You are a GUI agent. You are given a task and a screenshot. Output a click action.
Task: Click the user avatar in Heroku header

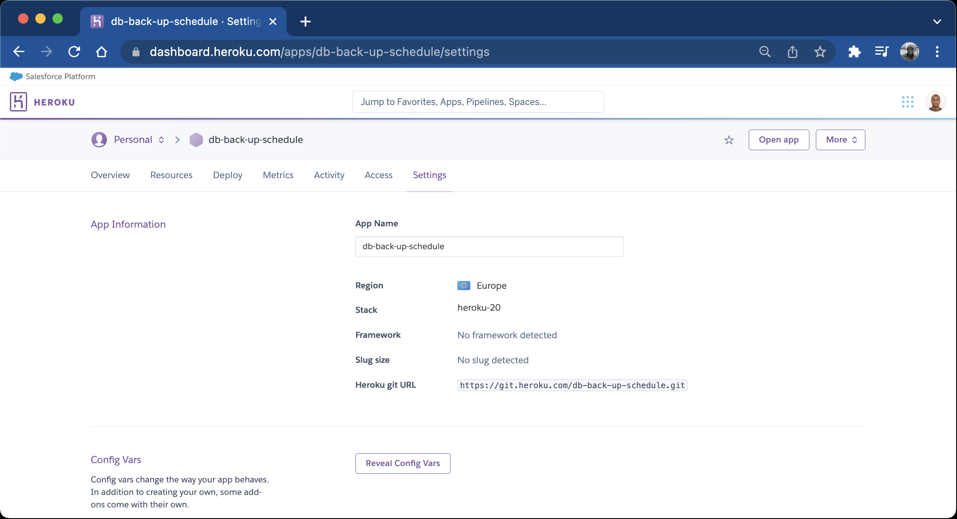[x=935, y=102]
